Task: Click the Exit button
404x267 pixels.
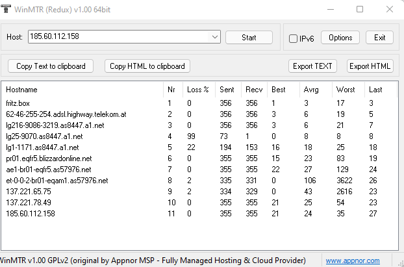Action: click(379, 38)
